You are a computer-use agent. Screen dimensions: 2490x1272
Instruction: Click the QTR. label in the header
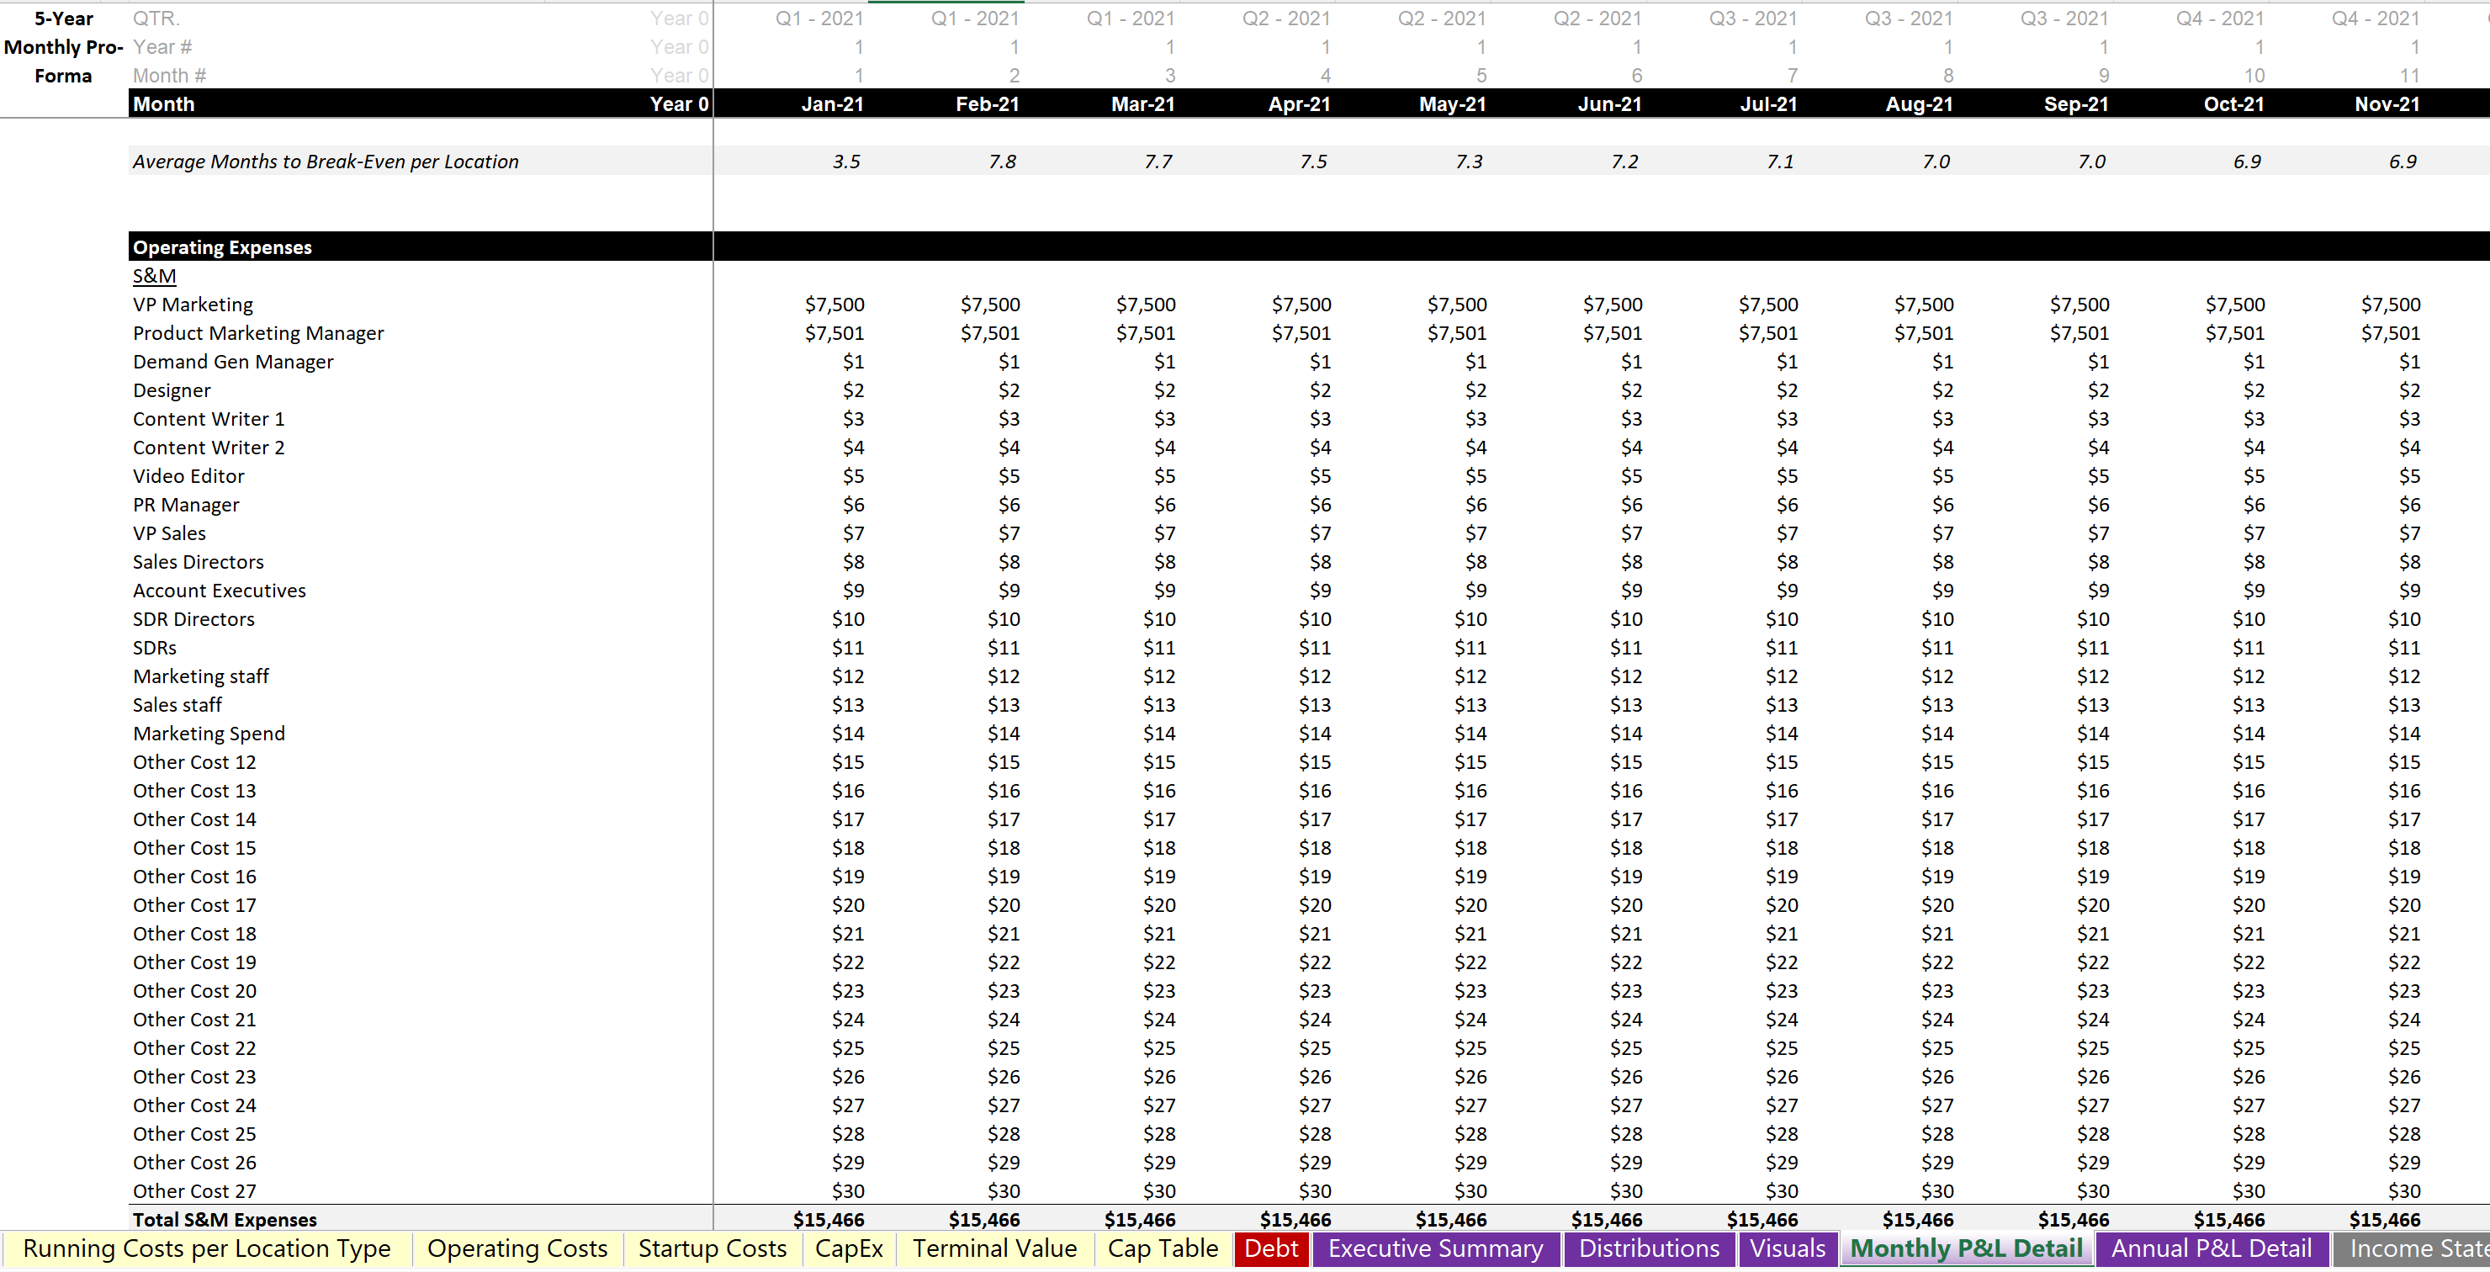156,19
